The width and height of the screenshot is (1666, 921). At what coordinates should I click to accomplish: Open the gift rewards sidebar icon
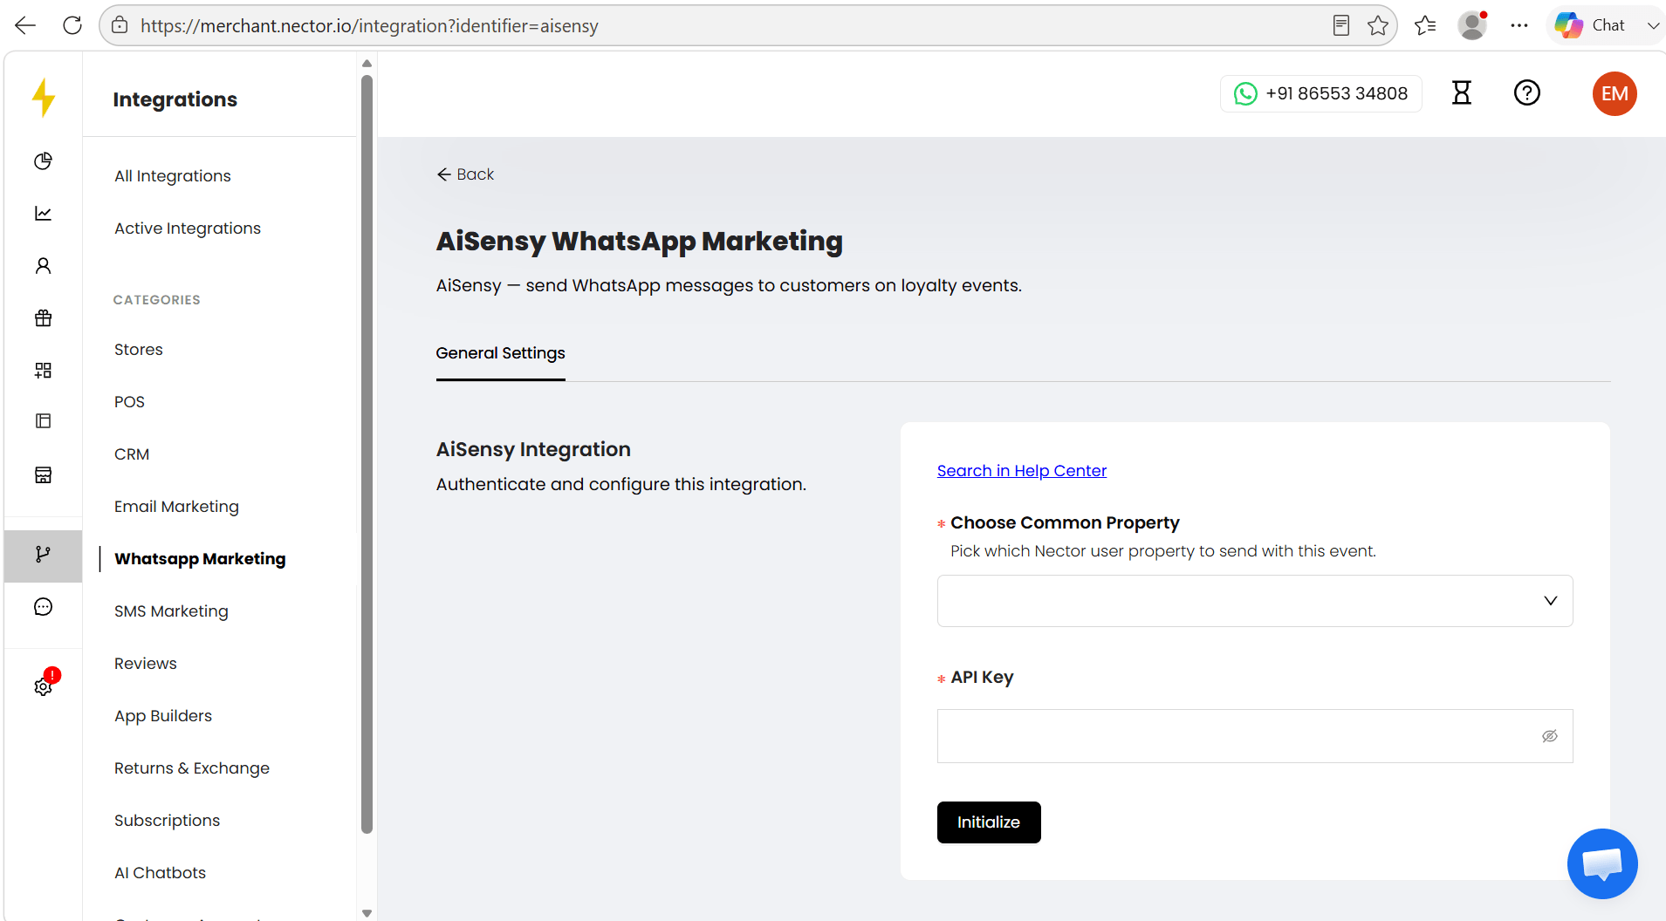point(43,318)
